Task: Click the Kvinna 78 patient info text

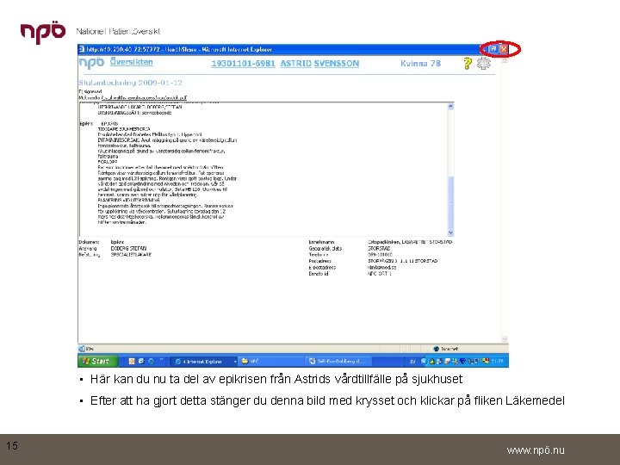Action: [x=420, y=63]
